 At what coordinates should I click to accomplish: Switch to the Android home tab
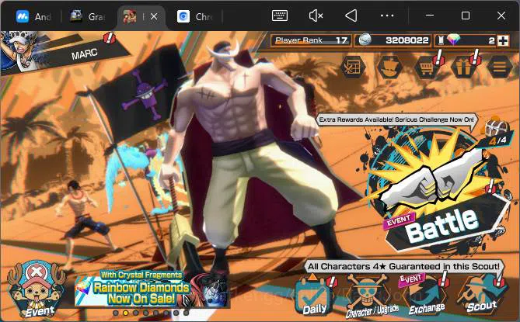(x=33, y=16)
